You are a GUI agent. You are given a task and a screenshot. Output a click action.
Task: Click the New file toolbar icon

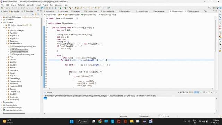pos(2,8)
